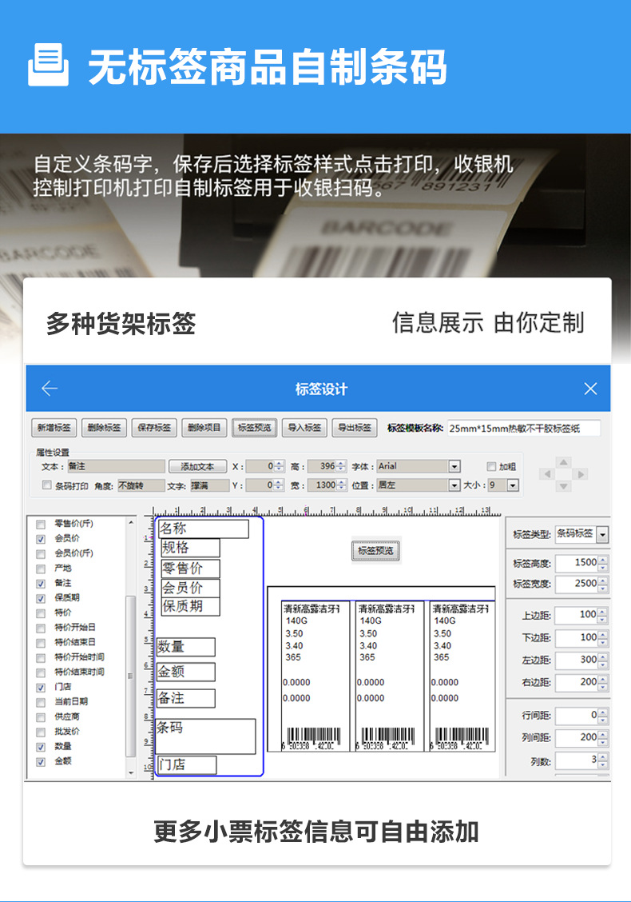Viewport: 631px width, 902px height.
Task: Click the 标签模板名称 text field
Action: coord(523,429)
